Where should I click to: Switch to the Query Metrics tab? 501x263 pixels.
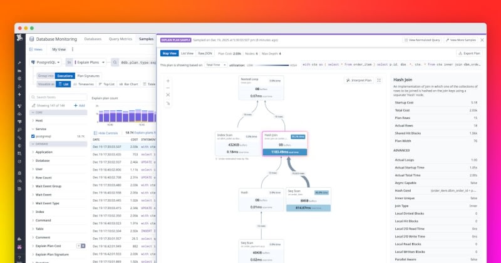(x=121, y=39)
